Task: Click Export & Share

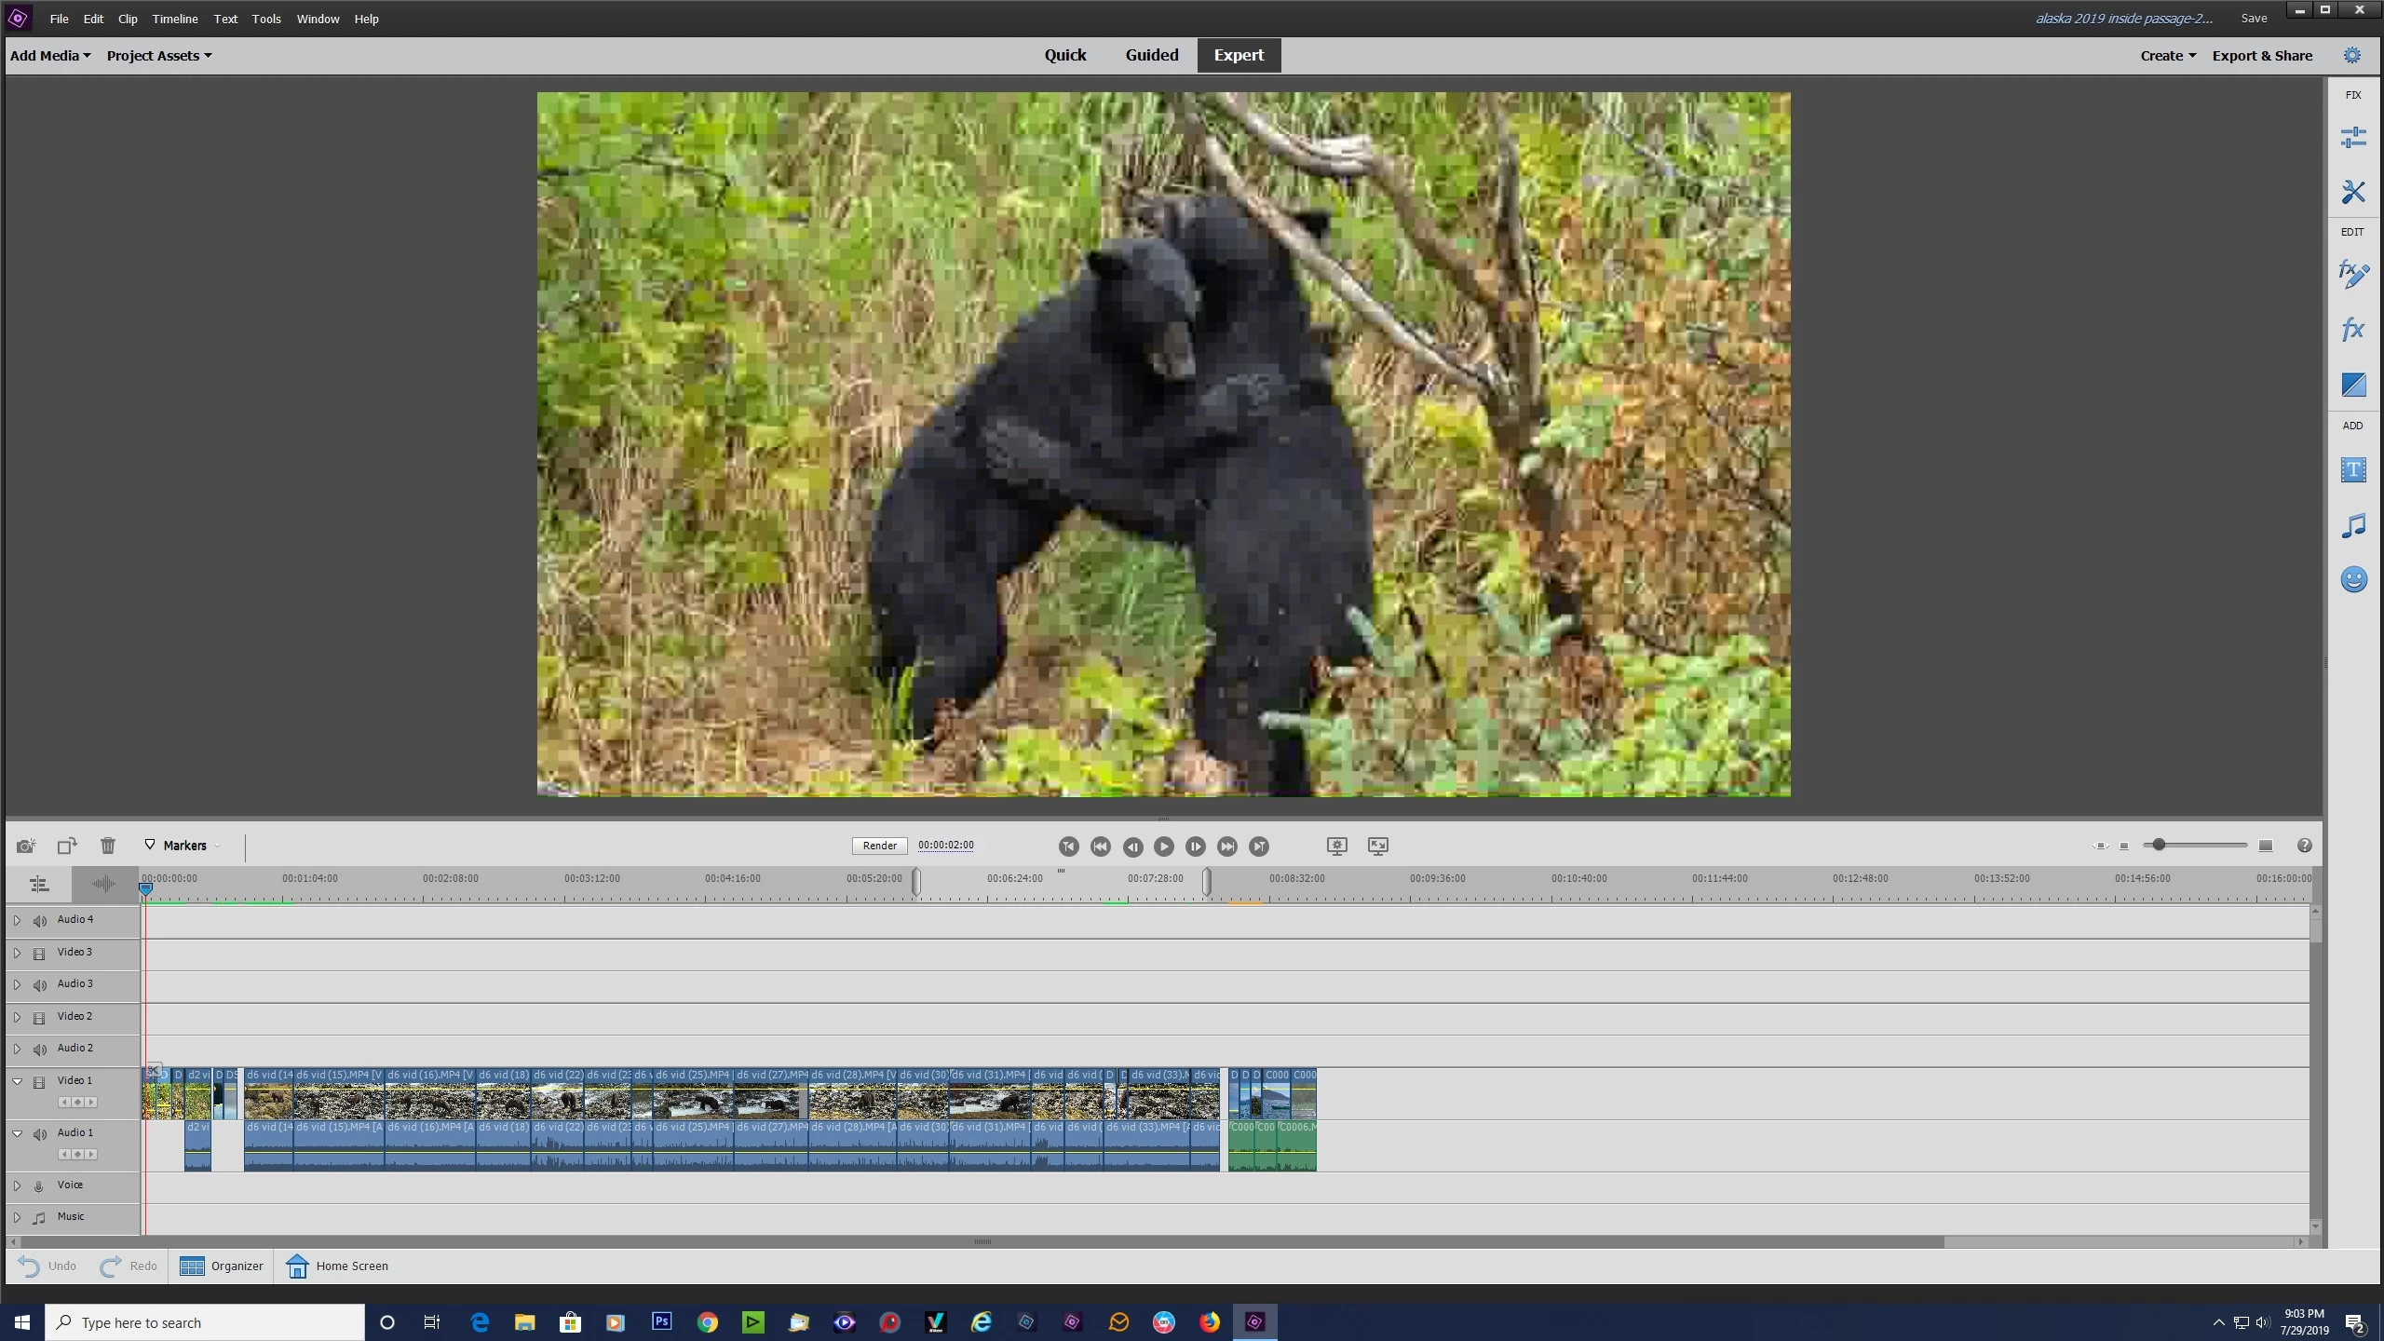Action: 2261,56
